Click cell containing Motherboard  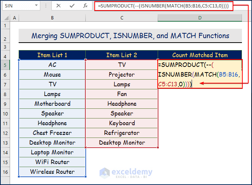(x=52, y=104)
